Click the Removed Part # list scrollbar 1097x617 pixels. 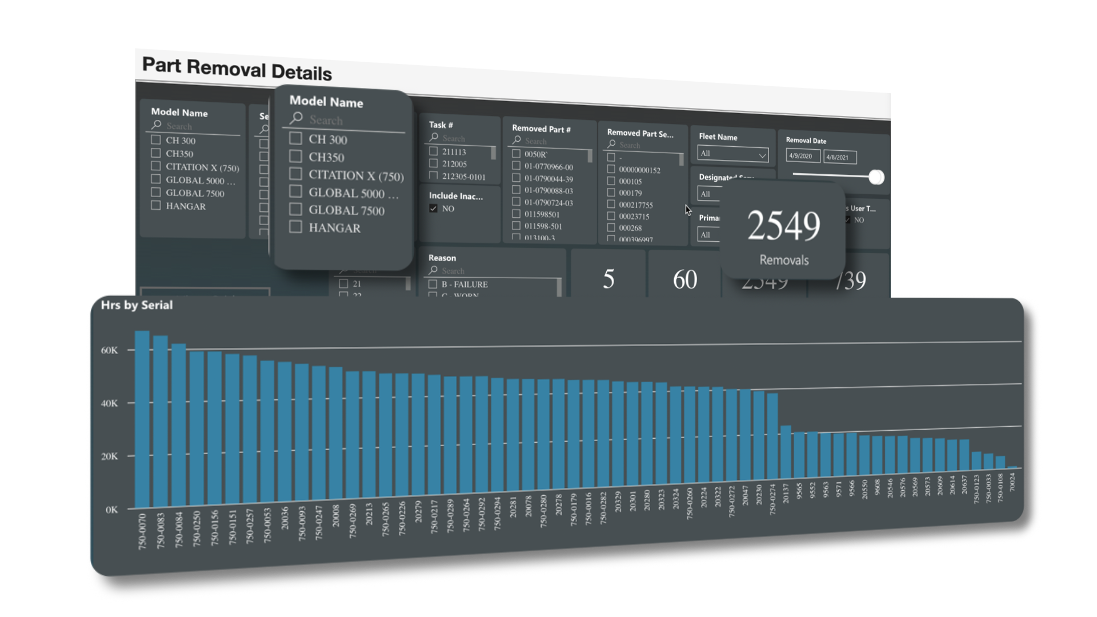[590, 156]
